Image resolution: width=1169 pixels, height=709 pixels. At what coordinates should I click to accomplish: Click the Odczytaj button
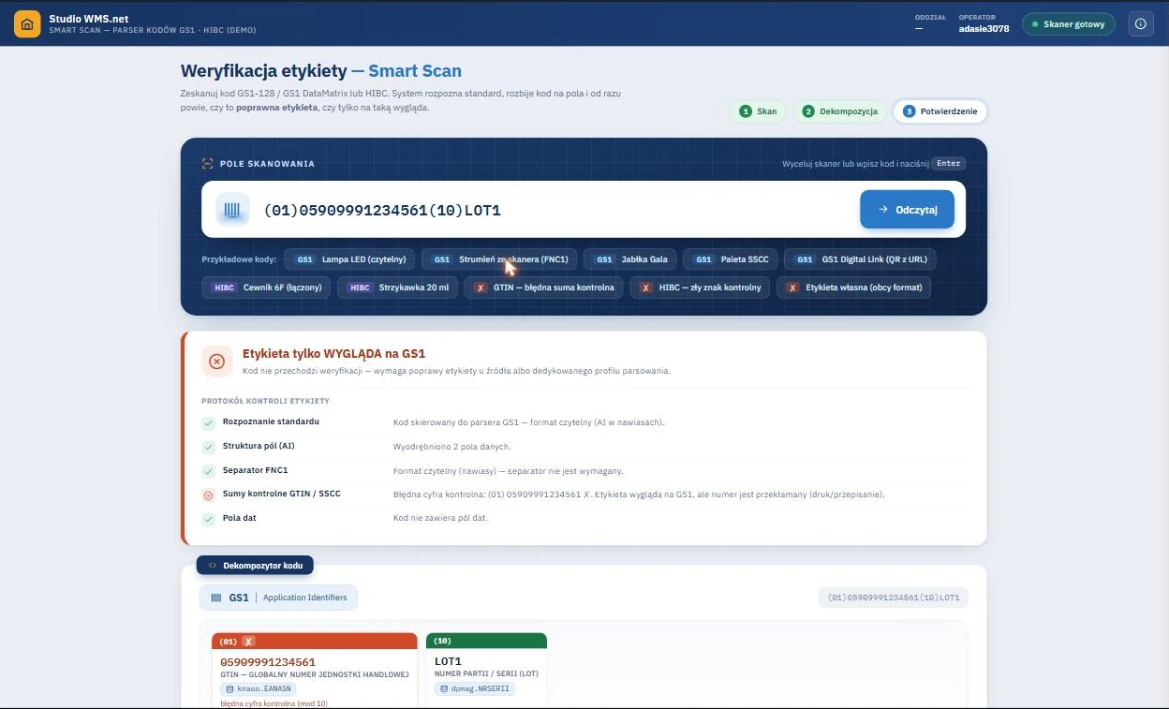[x=907, y=210]
